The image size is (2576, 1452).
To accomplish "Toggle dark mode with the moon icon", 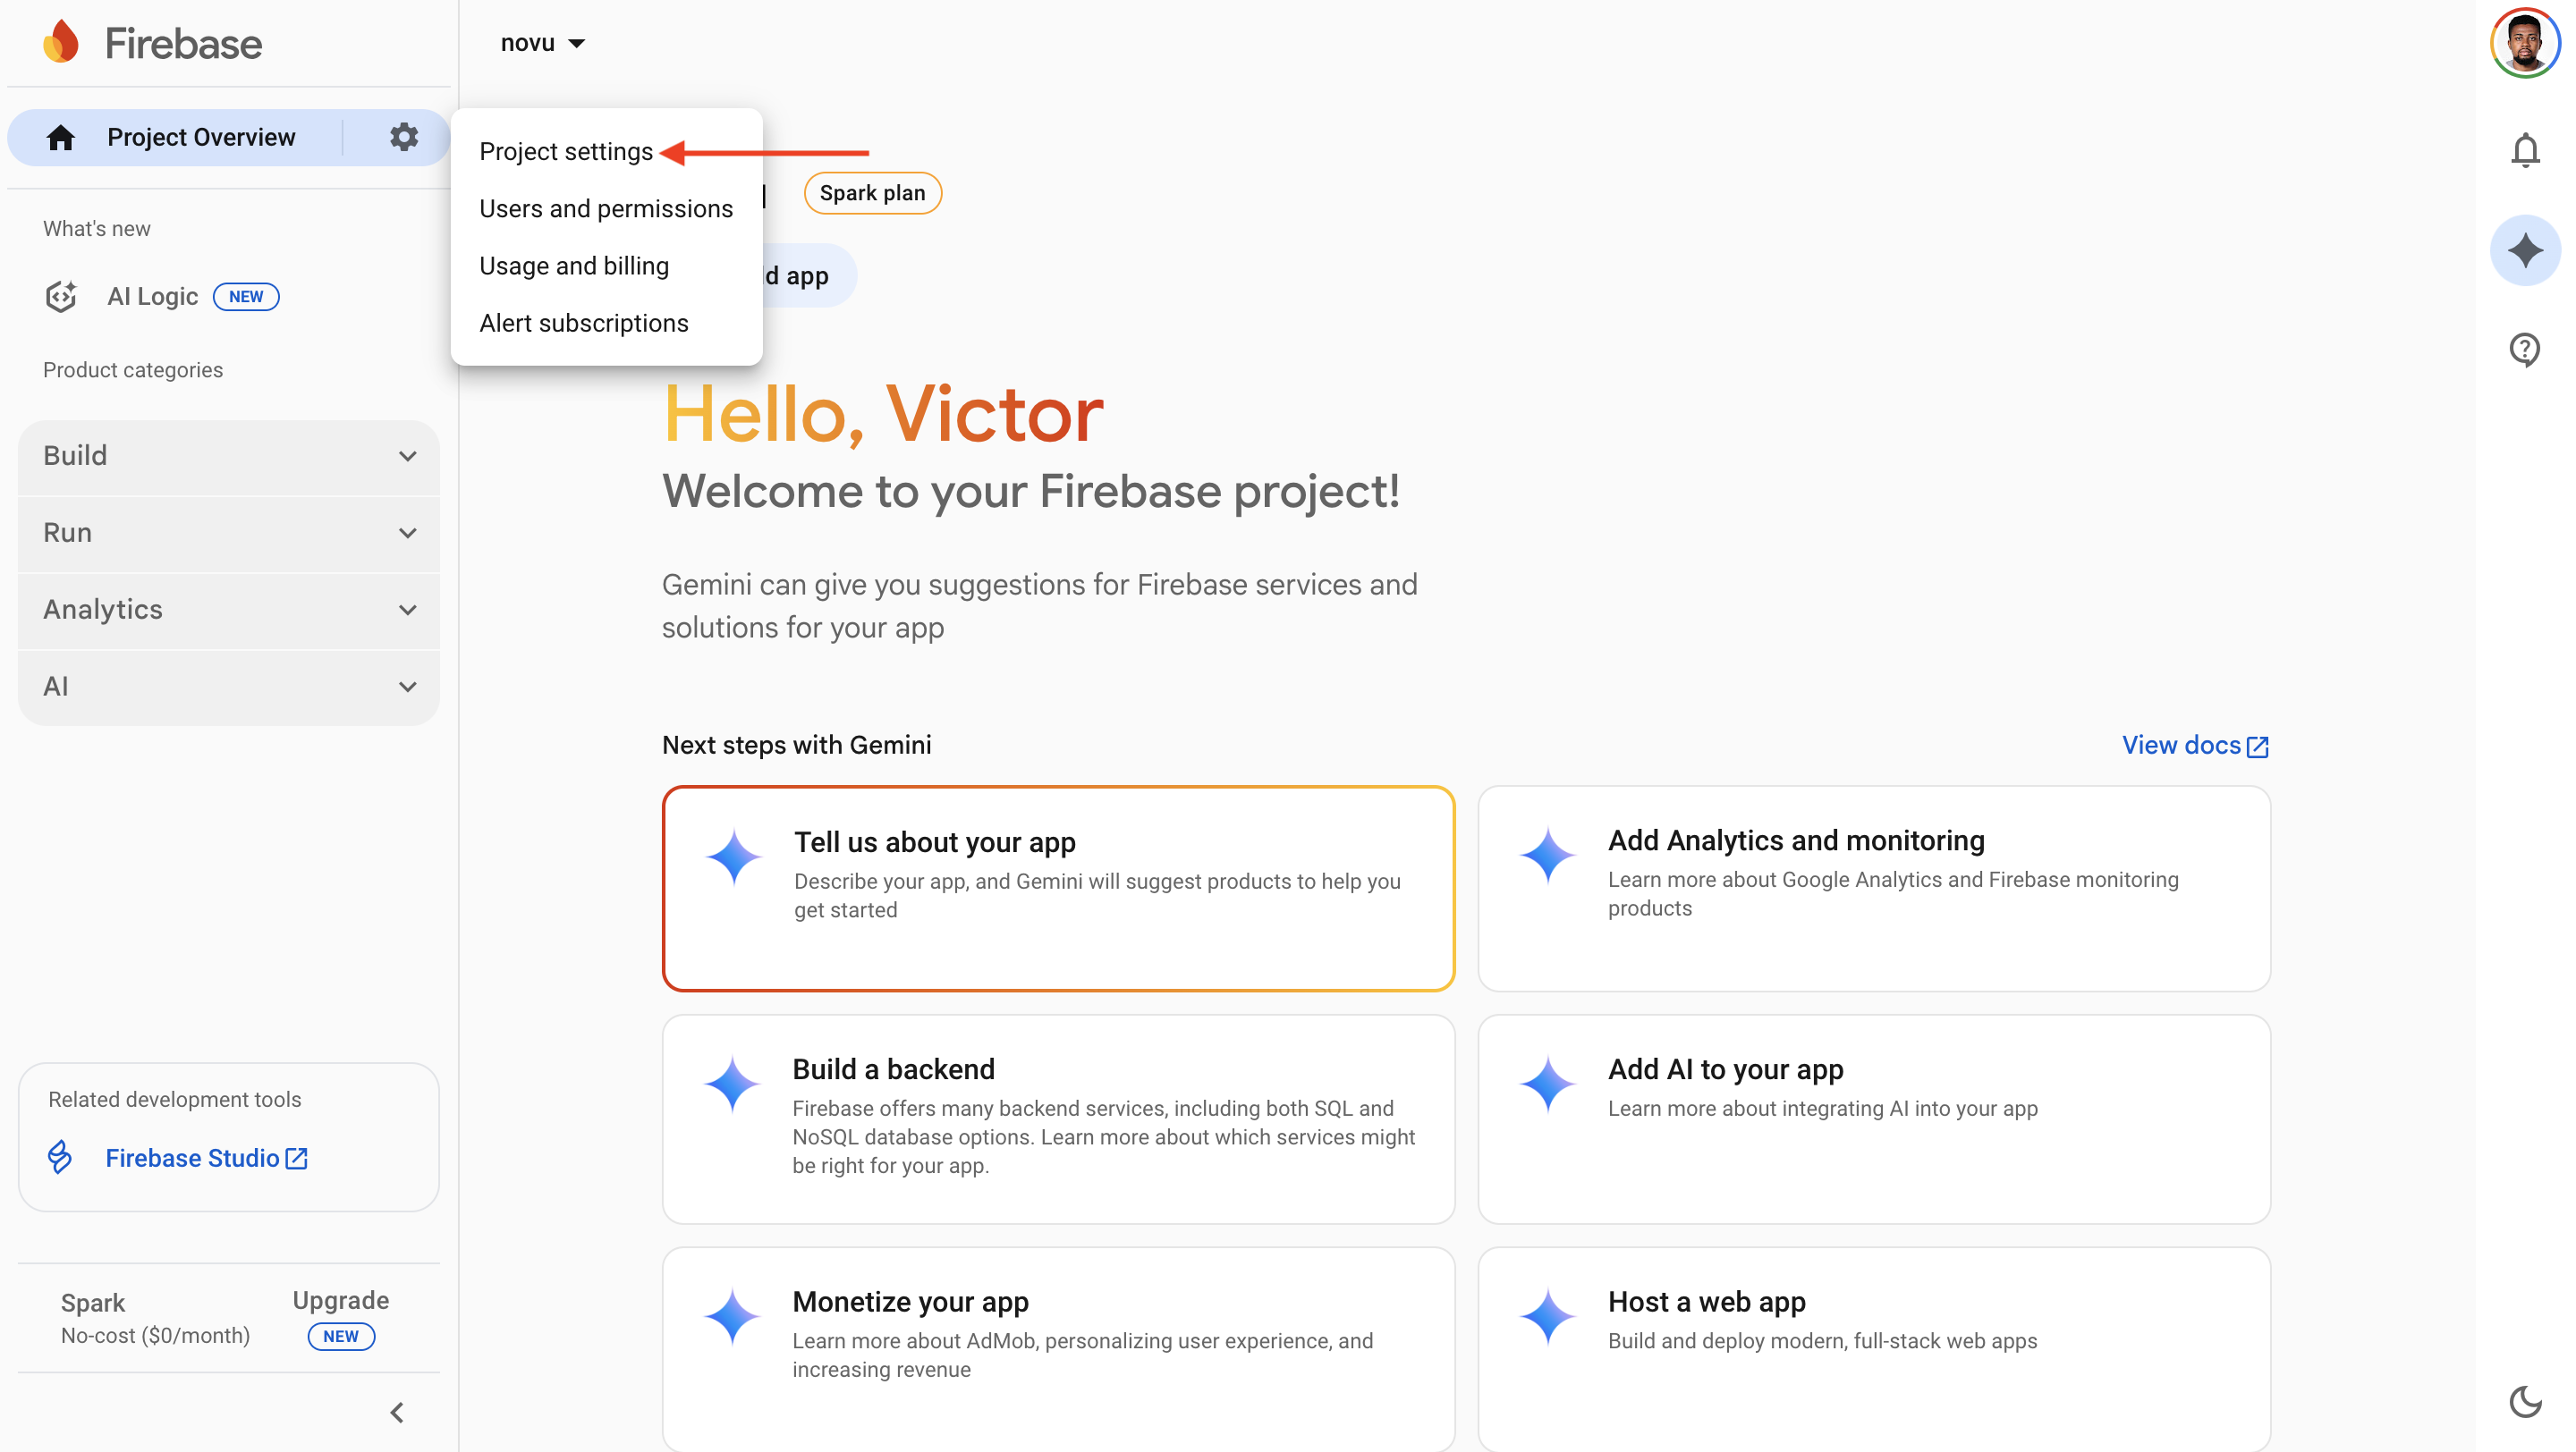I will tap(2527, 1402).
